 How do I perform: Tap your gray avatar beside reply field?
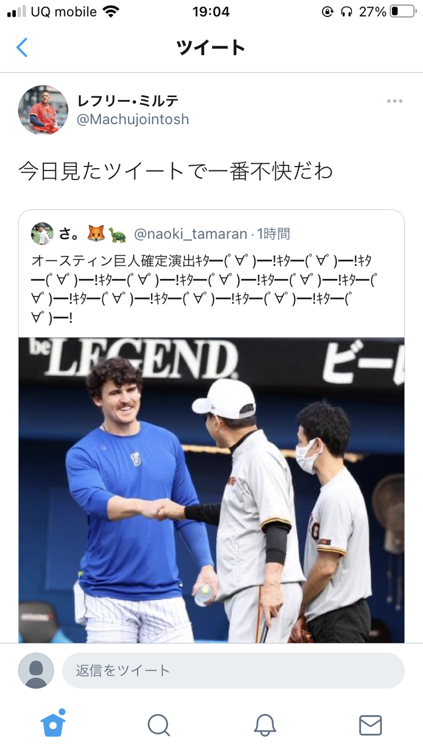36,671
